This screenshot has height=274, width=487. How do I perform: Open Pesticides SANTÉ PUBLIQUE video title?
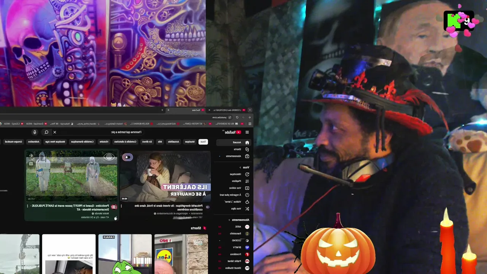(70, 207)
